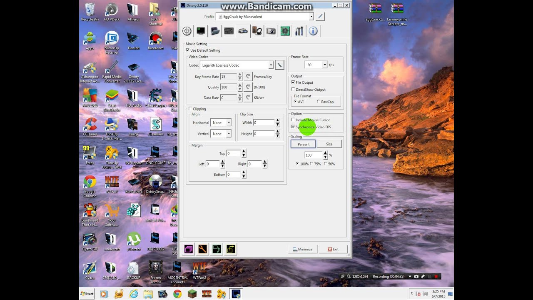Open the Folder settings tab in Dxtory
Screen dimensions: 533x300
(215, 31)
